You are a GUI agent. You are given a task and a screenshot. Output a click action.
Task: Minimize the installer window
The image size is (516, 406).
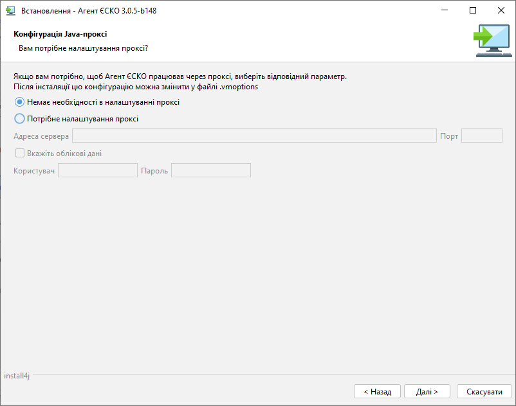click(x=445, y=10)
